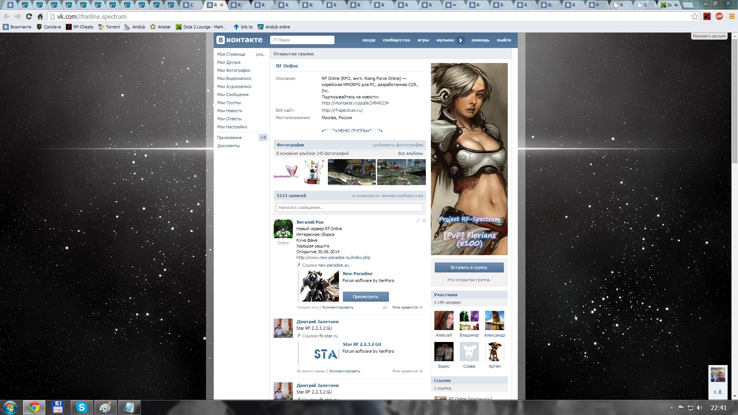This screenshot has height=415, width=738.
Task: Open the rf-spectrum.ru website link
Action: coord(342,110)
